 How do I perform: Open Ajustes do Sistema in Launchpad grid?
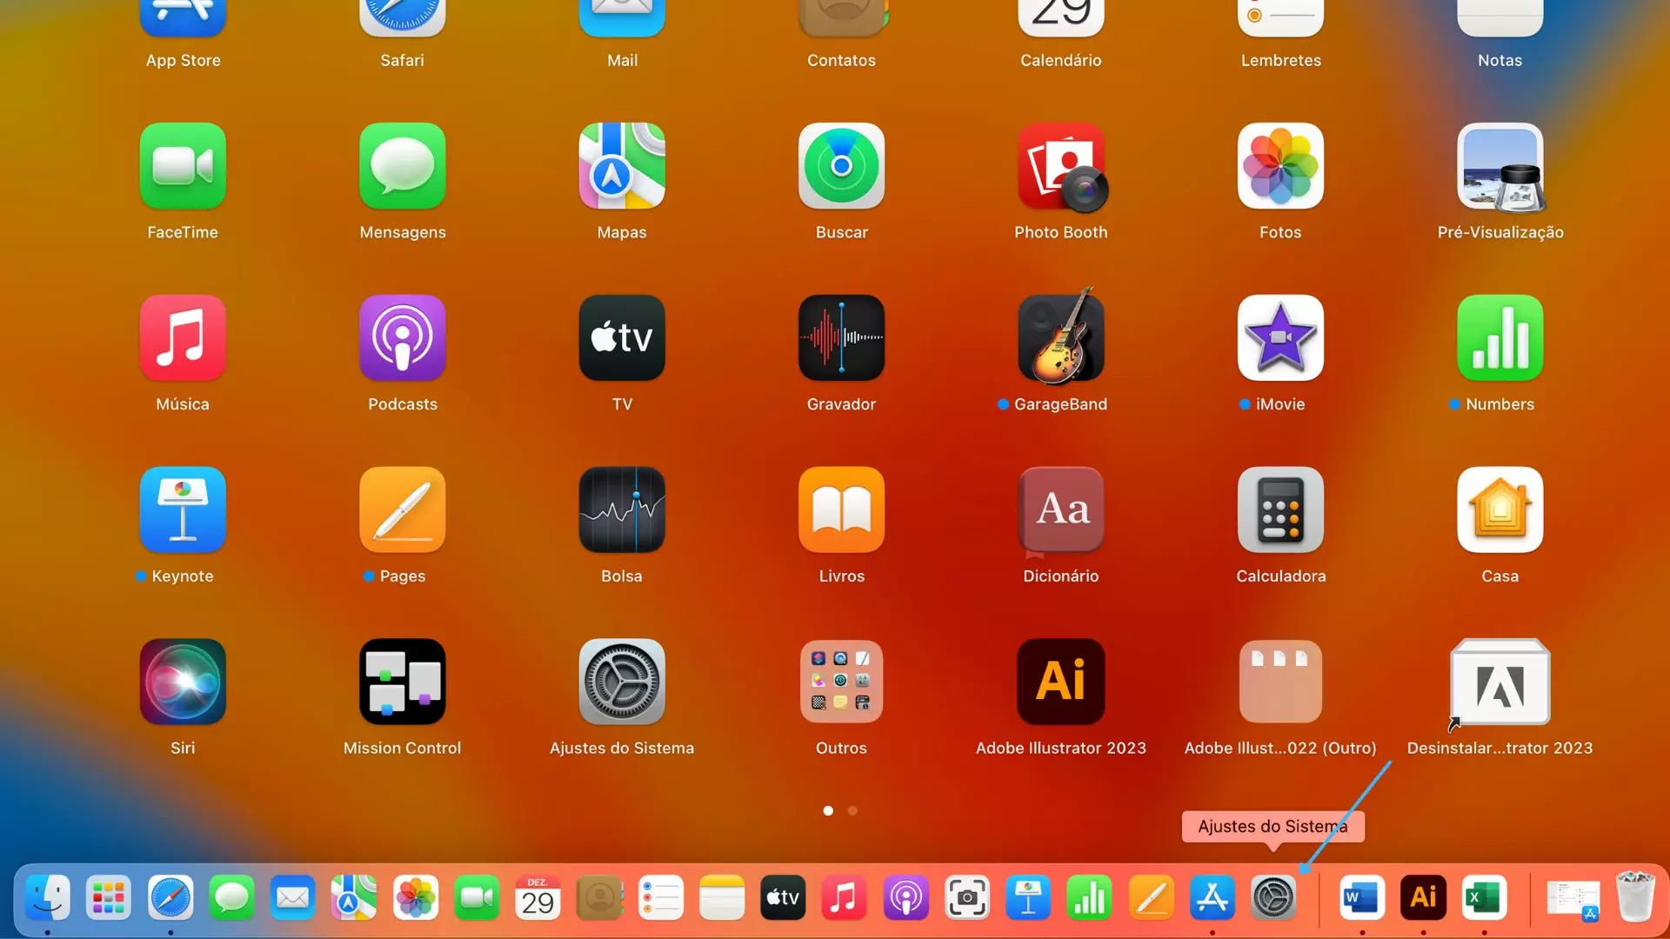click(x=622, y=682)
